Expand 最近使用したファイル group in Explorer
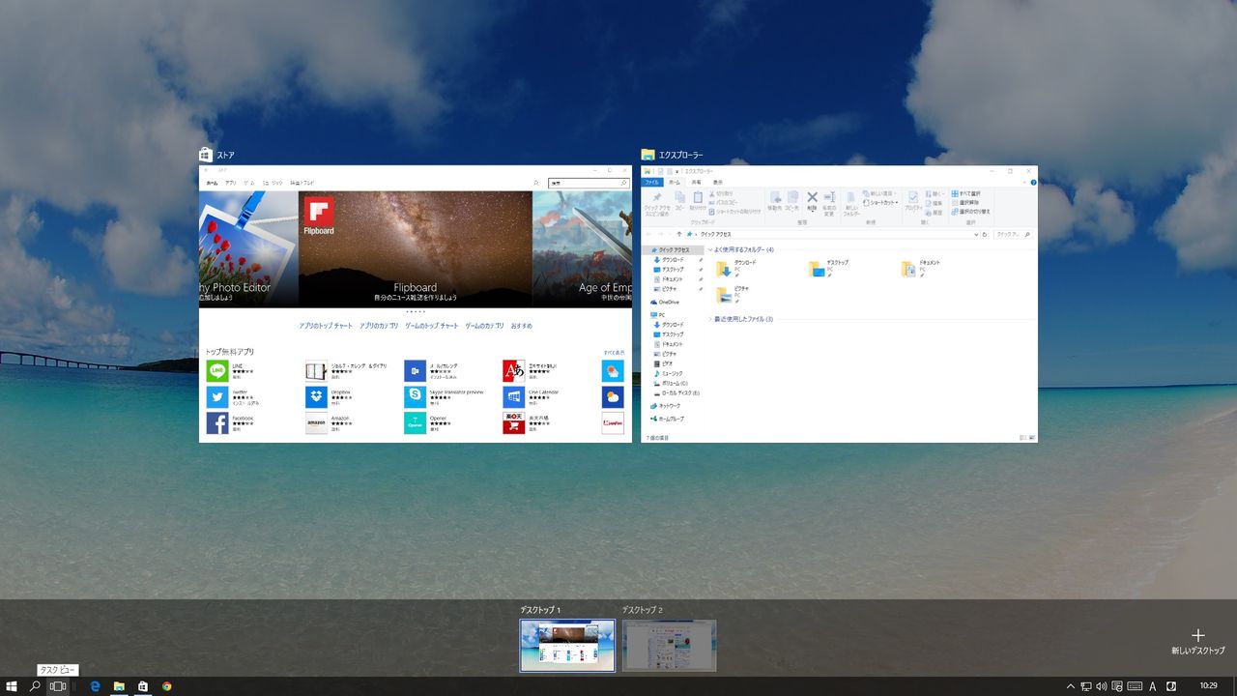Image resolution: width=1237 pixels, height=696 pixels. 710,319
